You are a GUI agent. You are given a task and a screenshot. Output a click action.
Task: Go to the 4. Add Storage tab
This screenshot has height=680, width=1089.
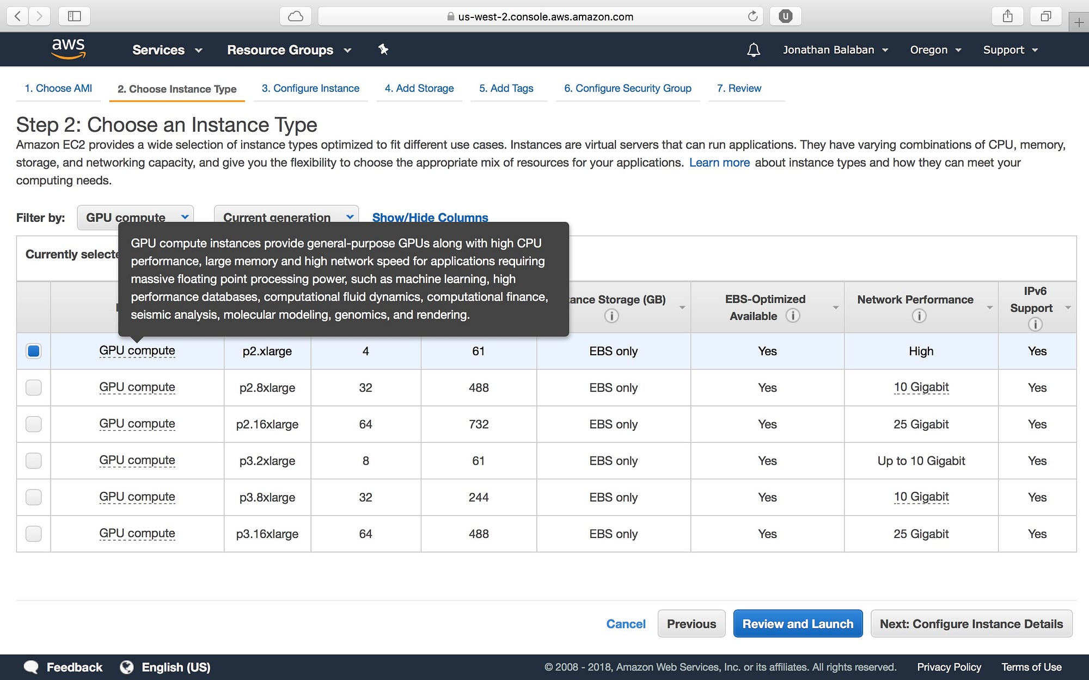pos(419,88)
